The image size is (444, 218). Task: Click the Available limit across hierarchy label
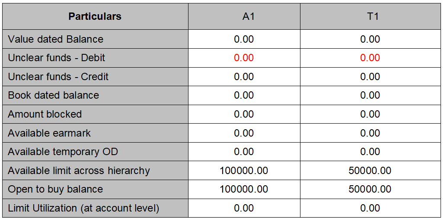coord(79,171)
